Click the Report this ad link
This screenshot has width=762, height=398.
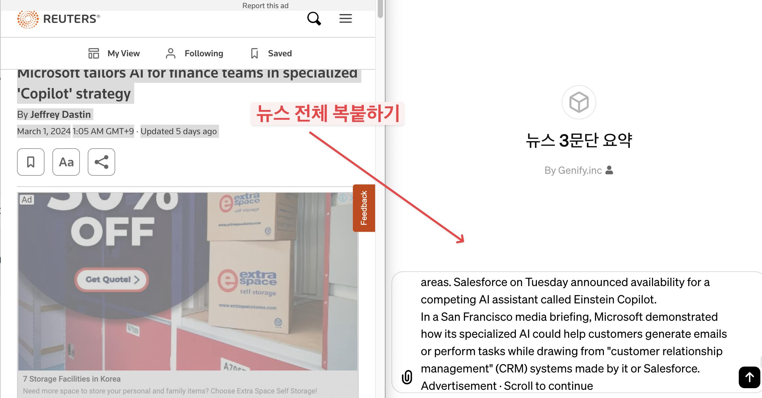(x=265, y=6)
